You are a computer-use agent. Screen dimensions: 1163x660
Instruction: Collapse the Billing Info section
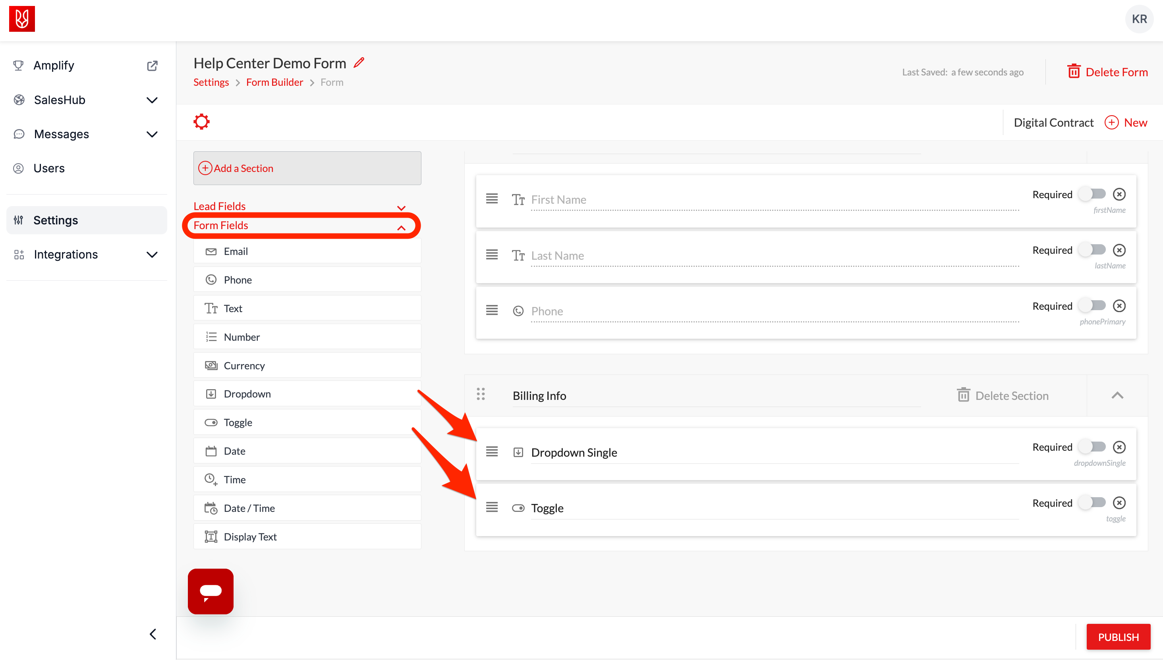pos(1117,395)
